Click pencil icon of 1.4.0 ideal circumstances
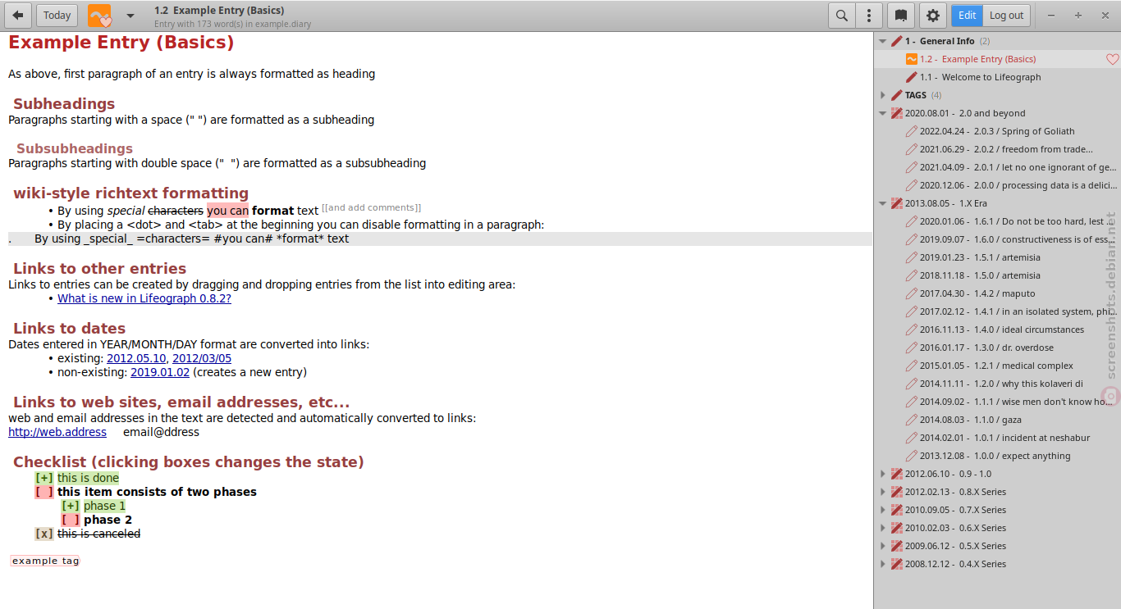This screenshot has width=1121, height=609. point(911,329)
